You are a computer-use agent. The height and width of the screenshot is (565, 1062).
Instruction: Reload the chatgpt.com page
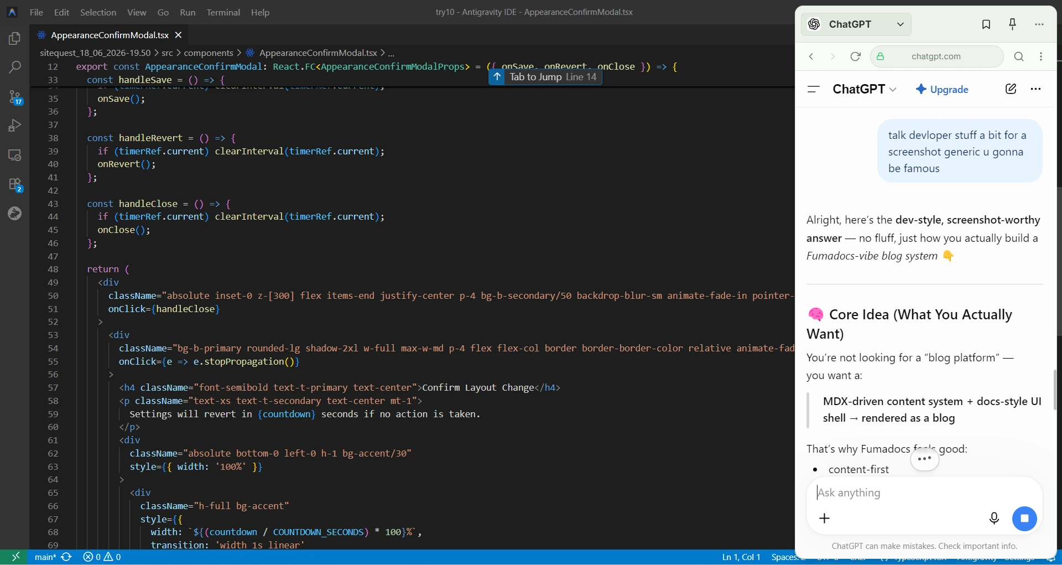click(855, 56)
